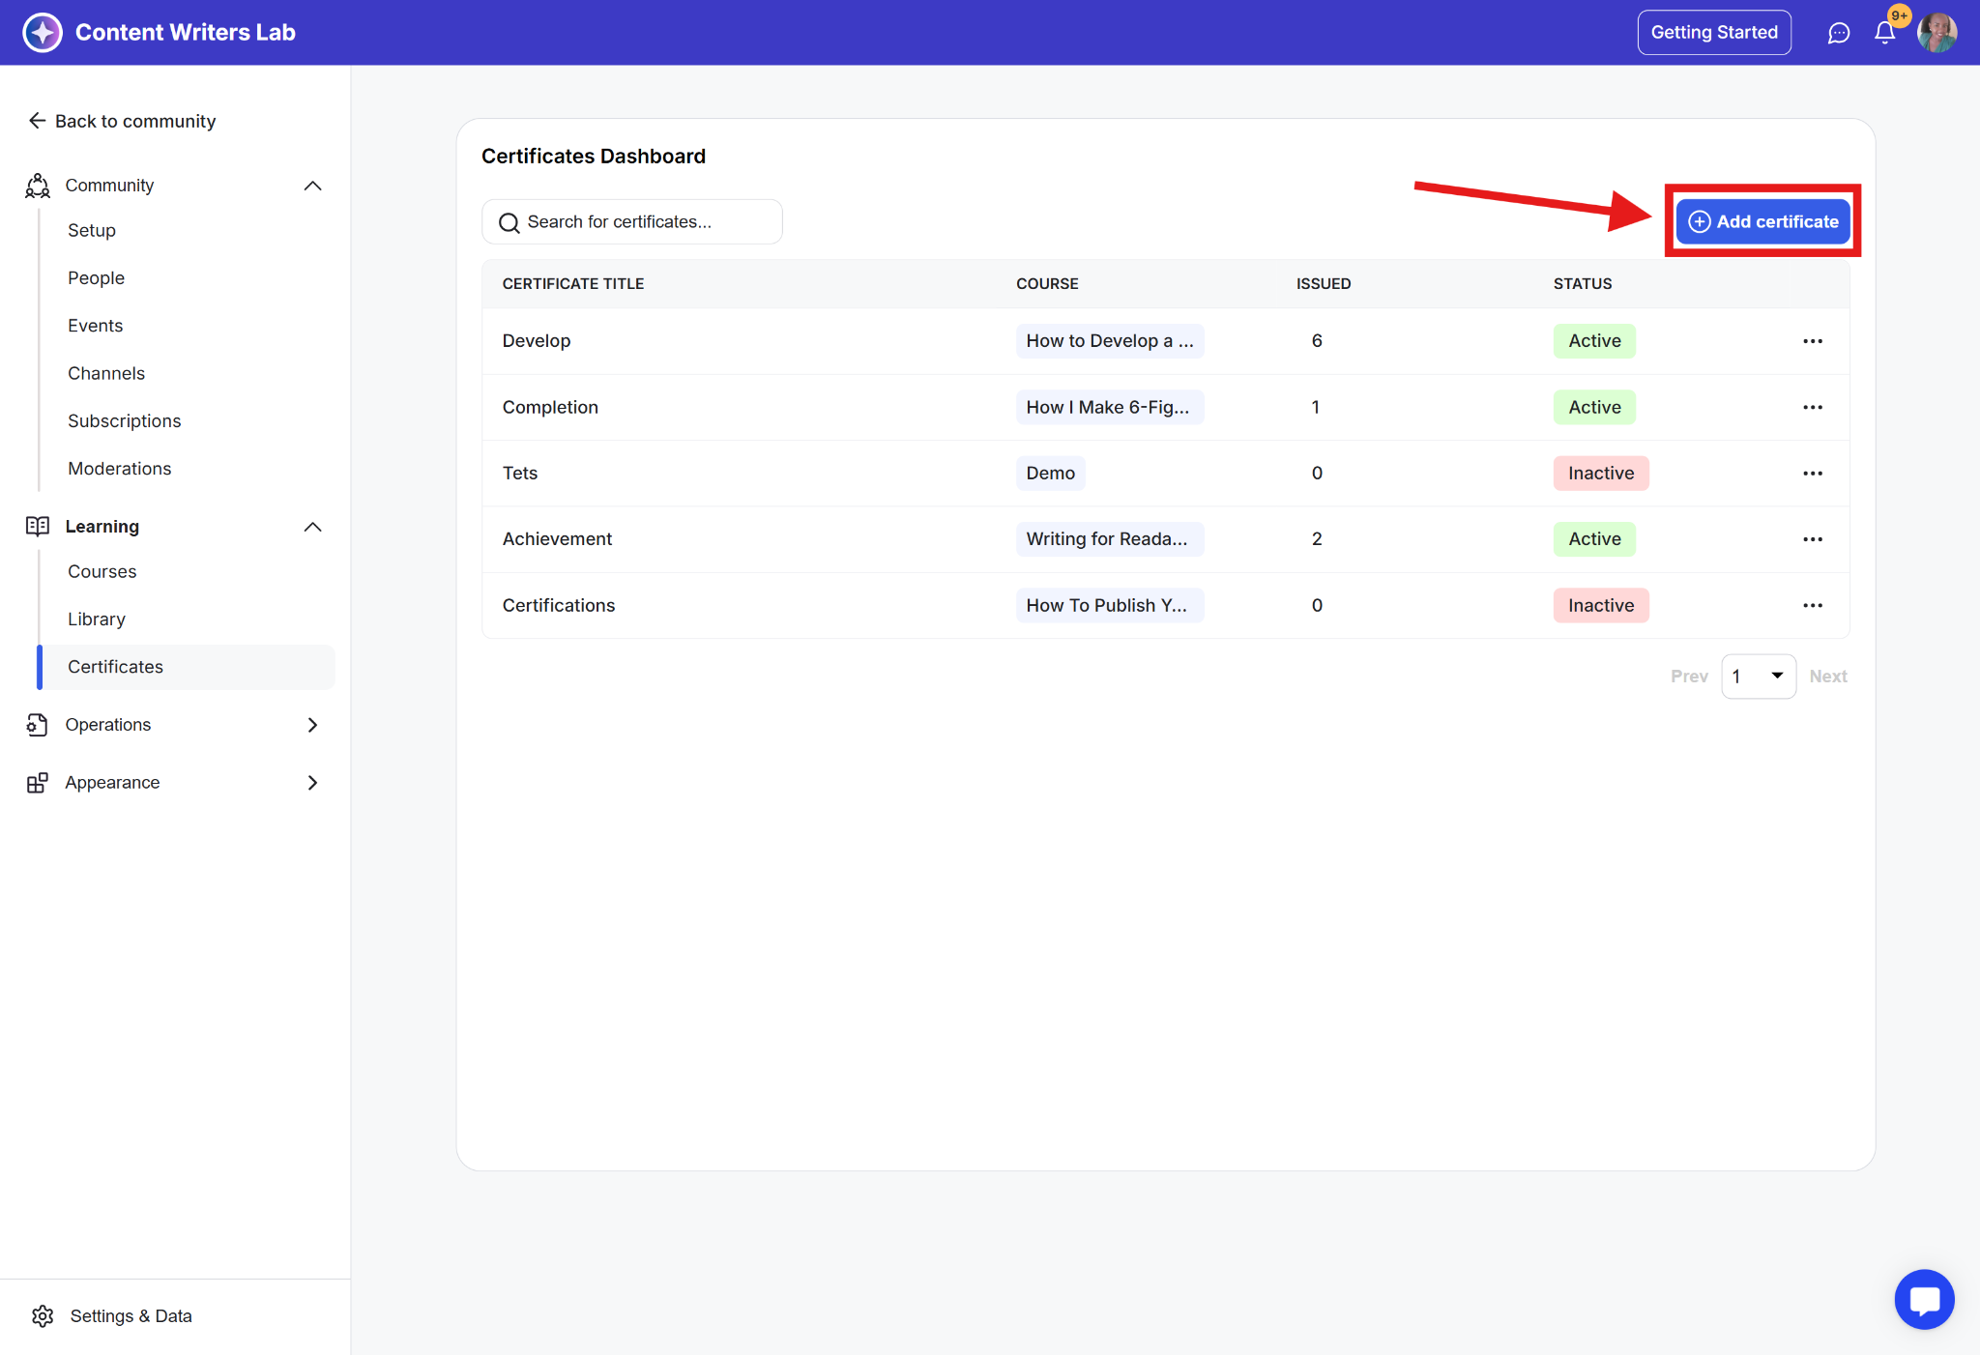1980x1355 pixels.
Task: Click the user profile avatar
Action: tap(1936, 33)
